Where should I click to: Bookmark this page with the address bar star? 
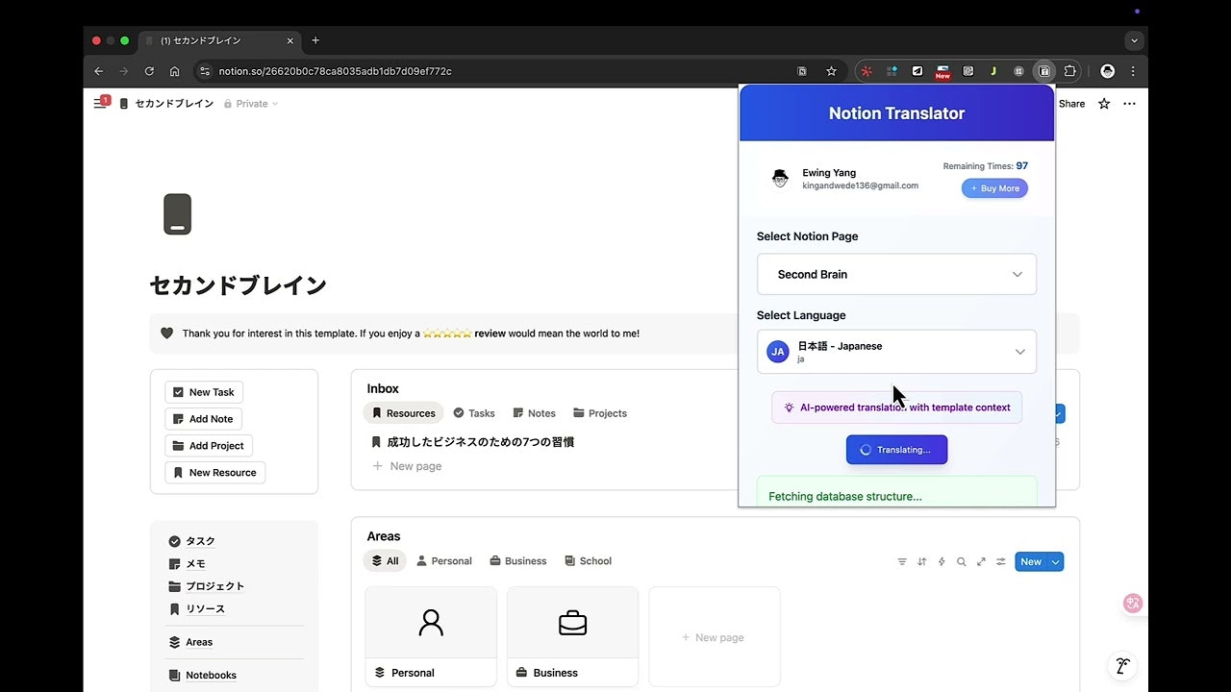(831, 71)
